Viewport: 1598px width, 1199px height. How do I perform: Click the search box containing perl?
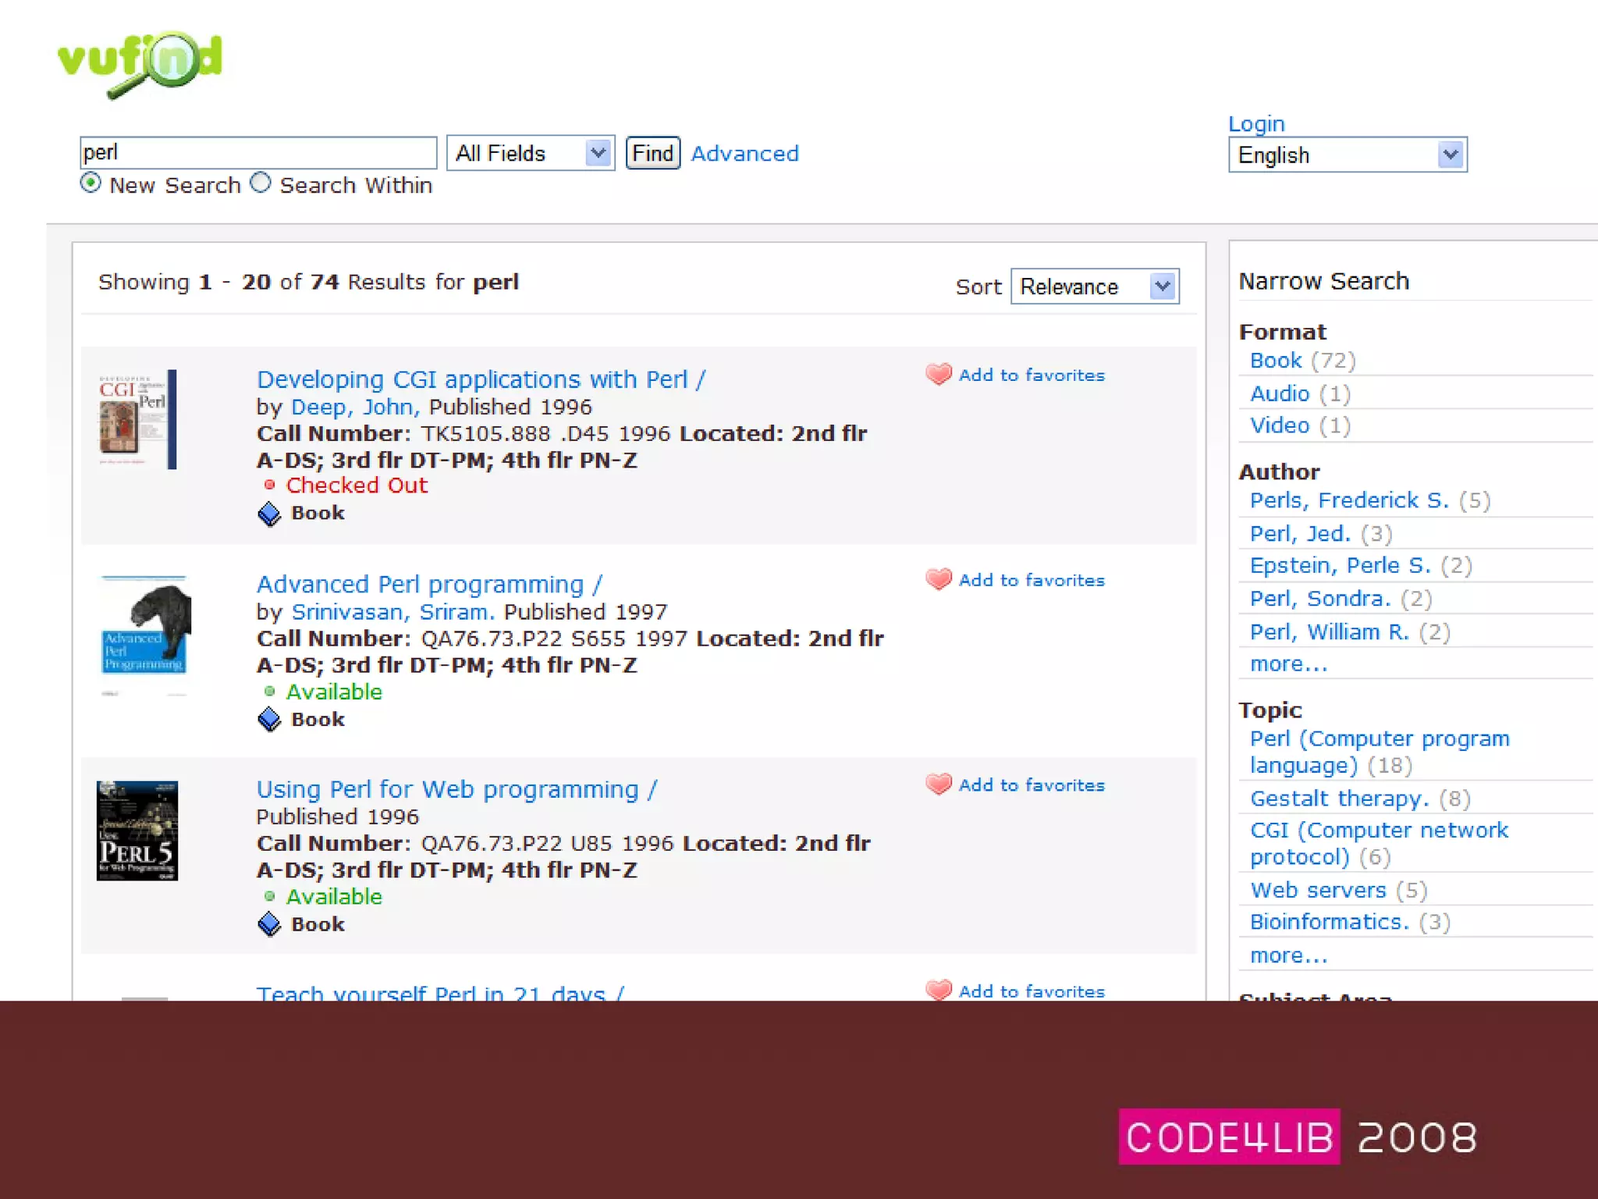click(257, 152)
